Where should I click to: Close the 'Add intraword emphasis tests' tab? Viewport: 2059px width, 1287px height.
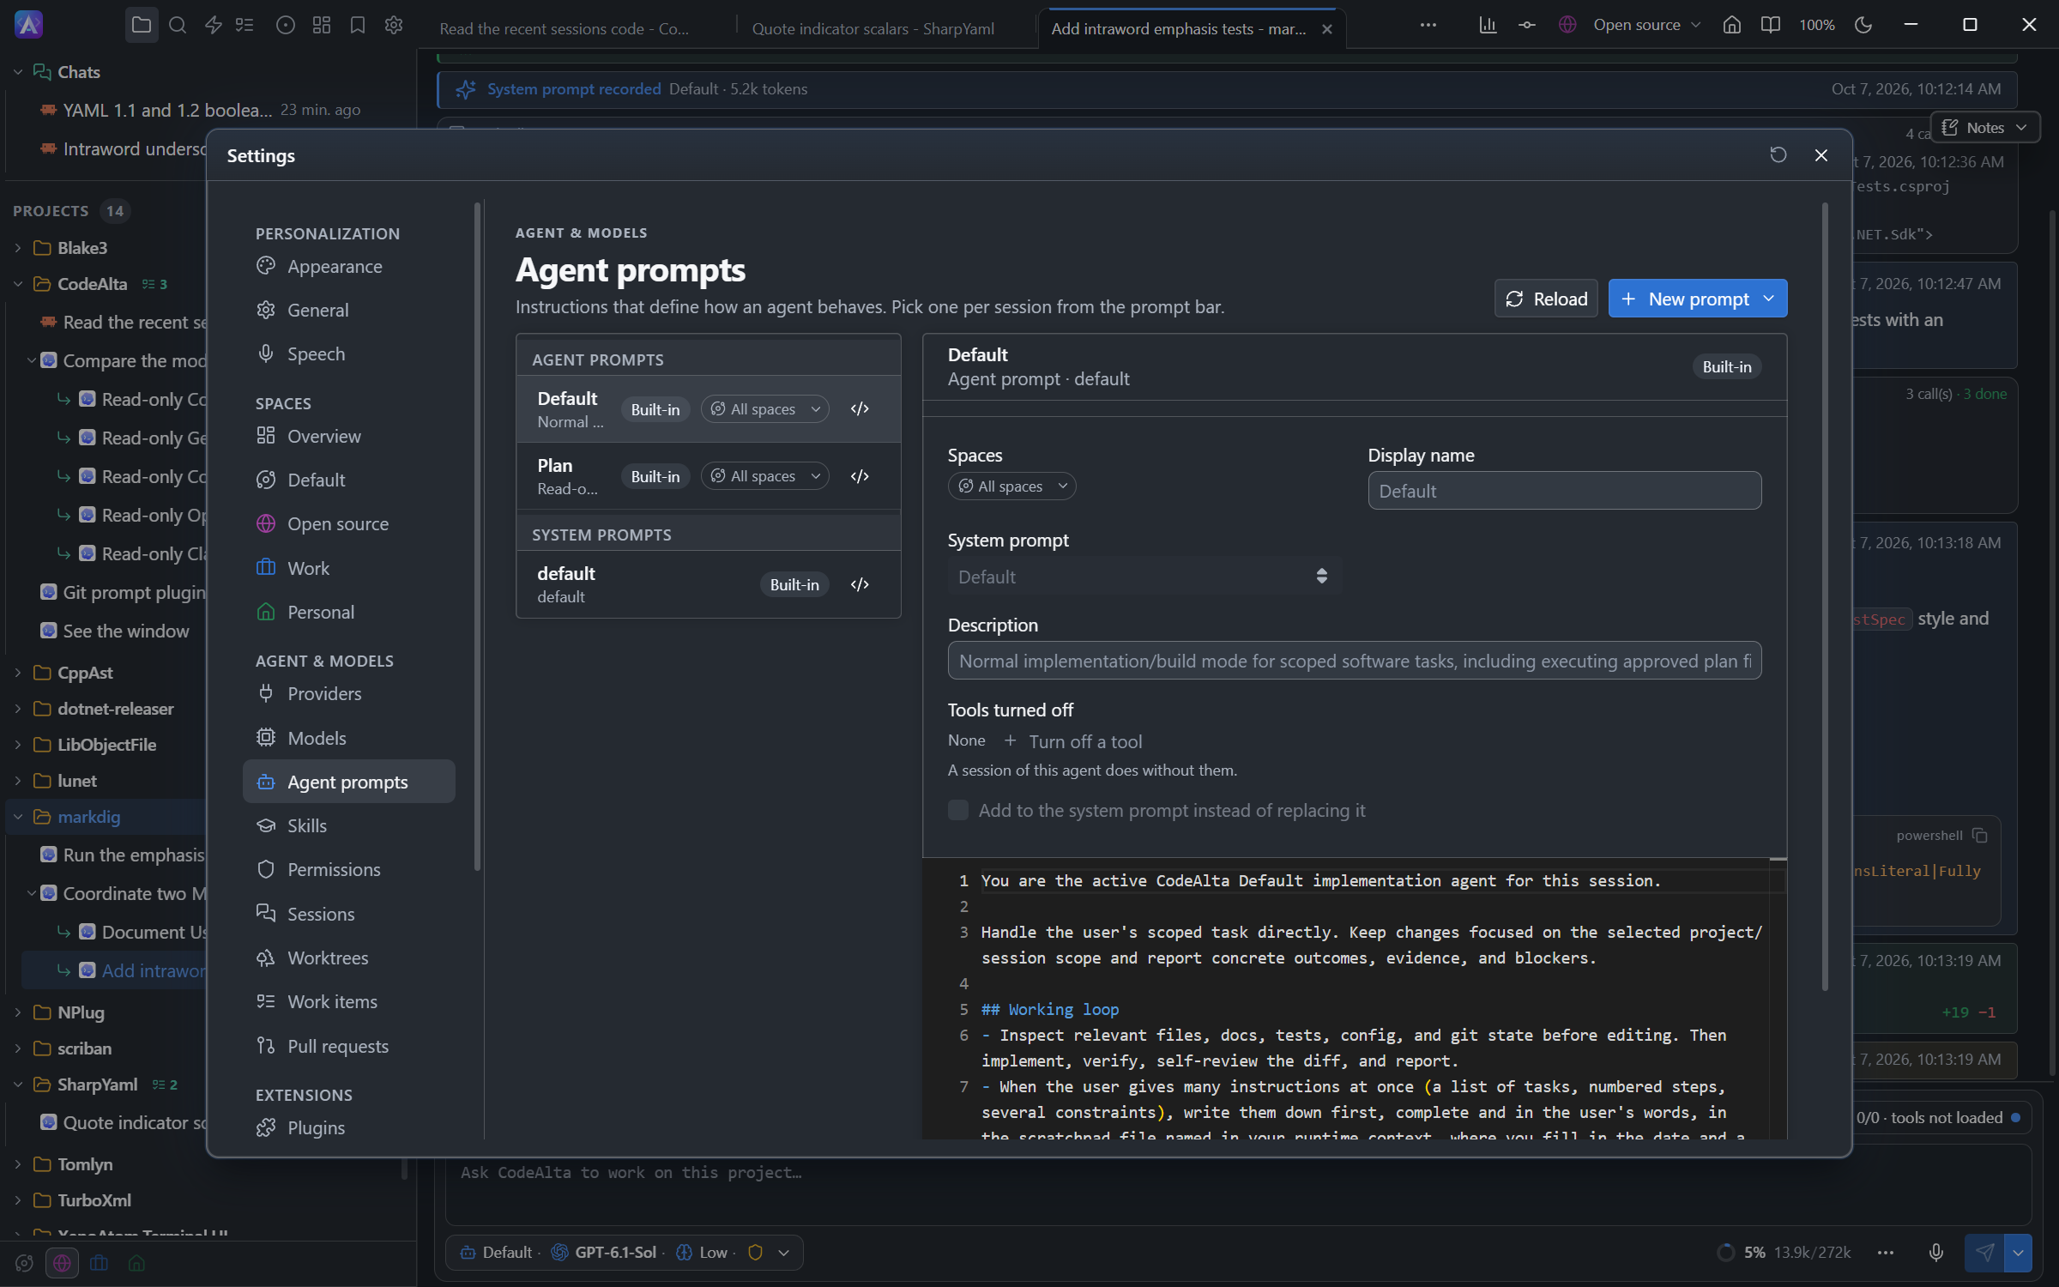(1327, 29)
